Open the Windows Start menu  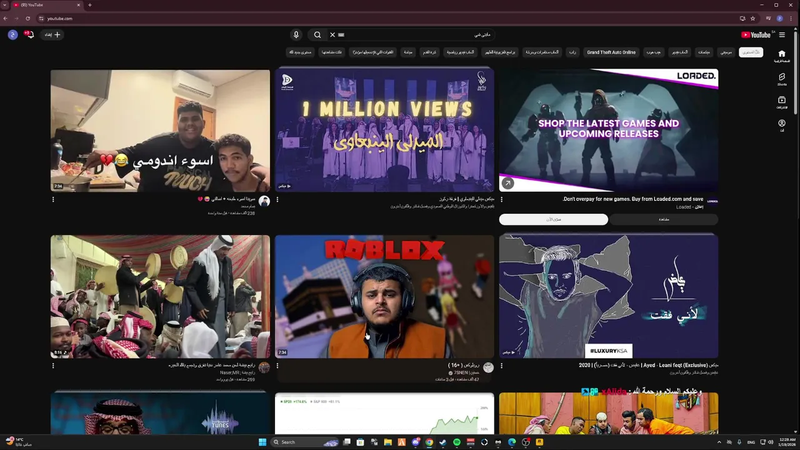(262, 442)
